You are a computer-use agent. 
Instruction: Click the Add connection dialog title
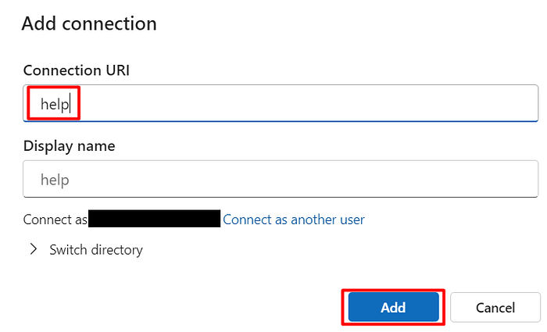(x=89, y=23)
